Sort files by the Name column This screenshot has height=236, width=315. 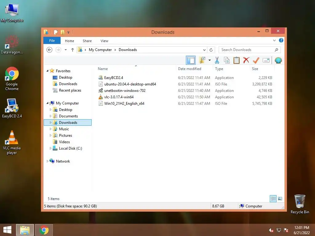pyautogui.click(x=103, y=69)
